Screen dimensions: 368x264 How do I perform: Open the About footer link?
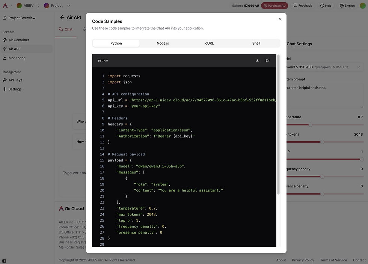click(281, 260)
